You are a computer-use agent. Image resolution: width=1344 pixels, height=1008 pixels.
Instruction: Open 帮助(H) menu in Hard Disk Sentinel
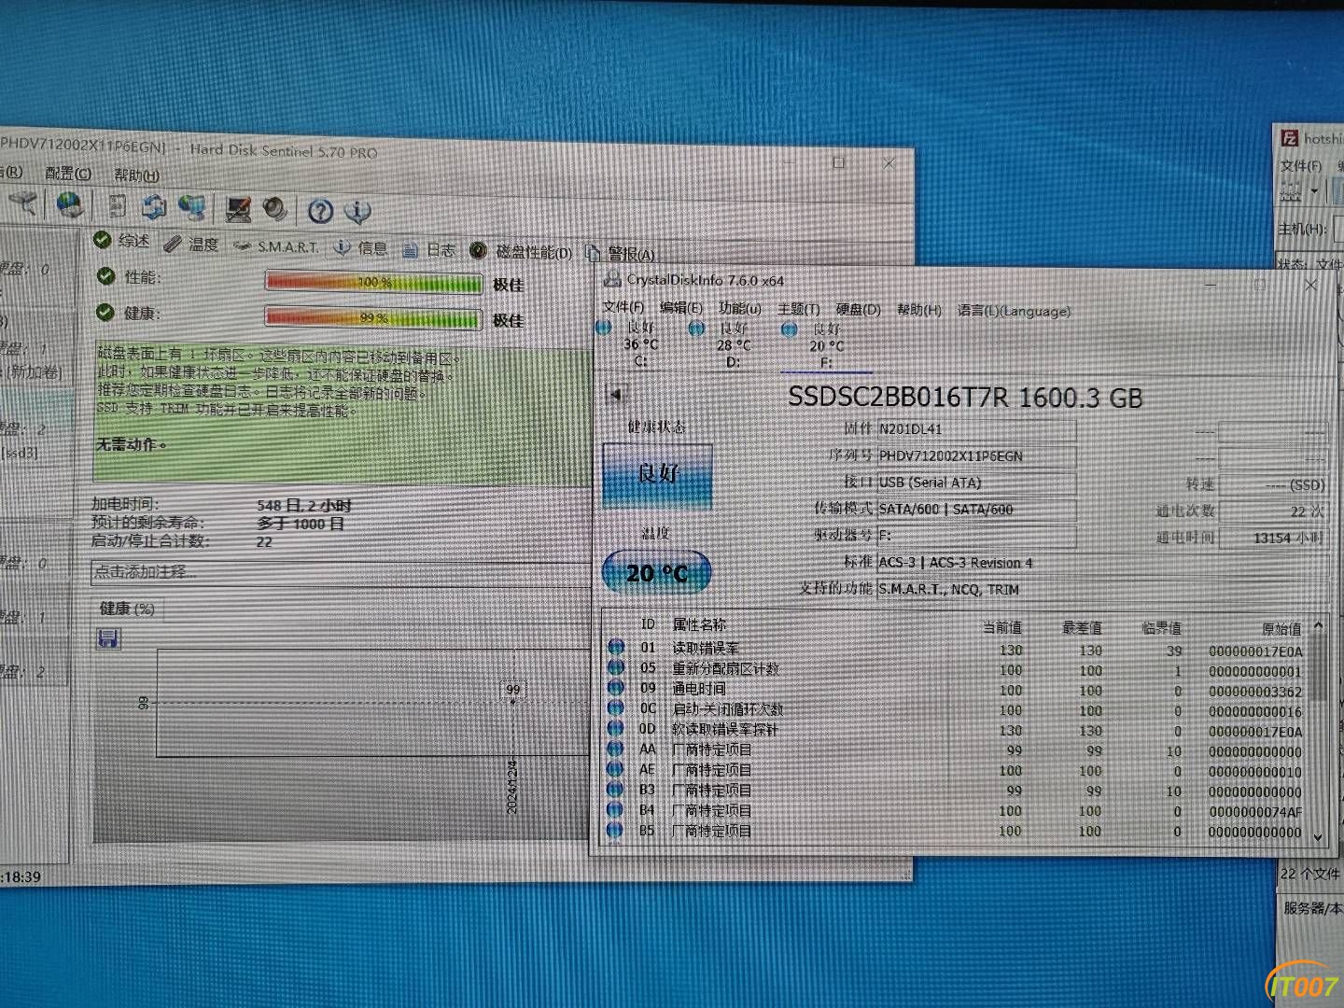tap(137, 175)
